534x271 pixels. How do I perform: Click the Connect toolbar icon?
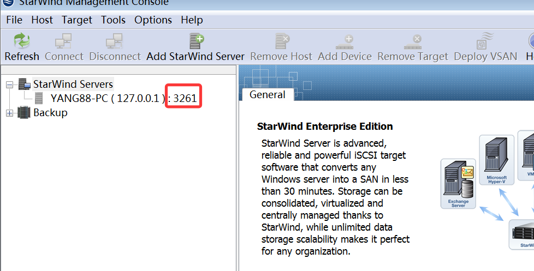coord(64,41)
